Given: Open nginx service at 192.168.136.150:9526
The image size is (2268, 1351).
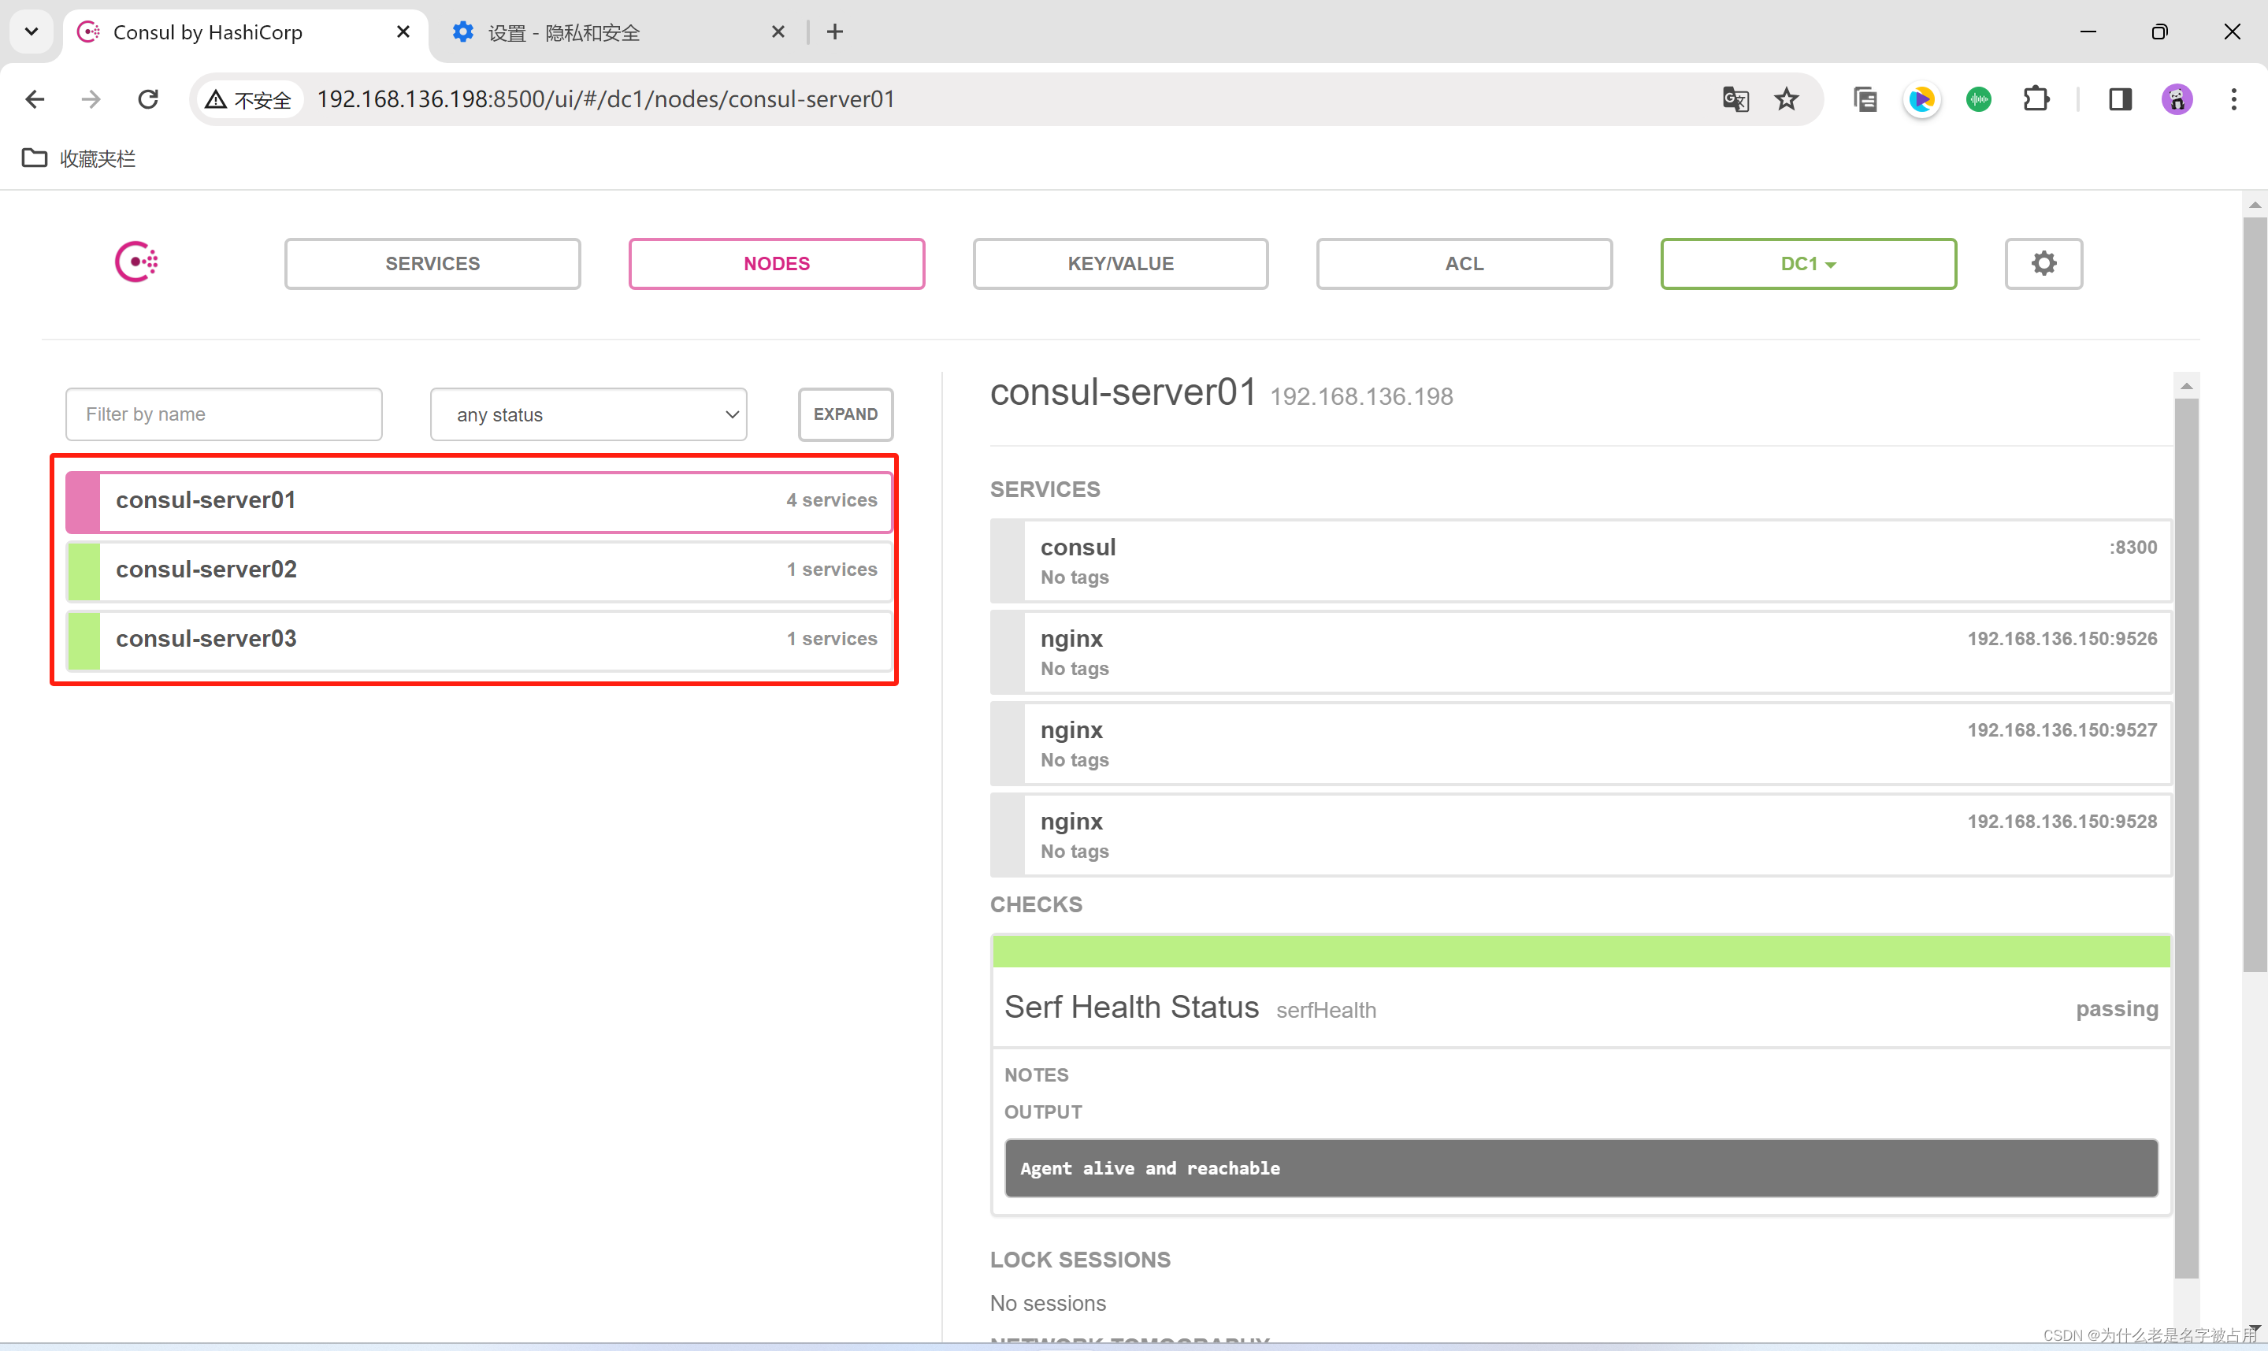Looking at the screenshot, I should [1581, 651].
